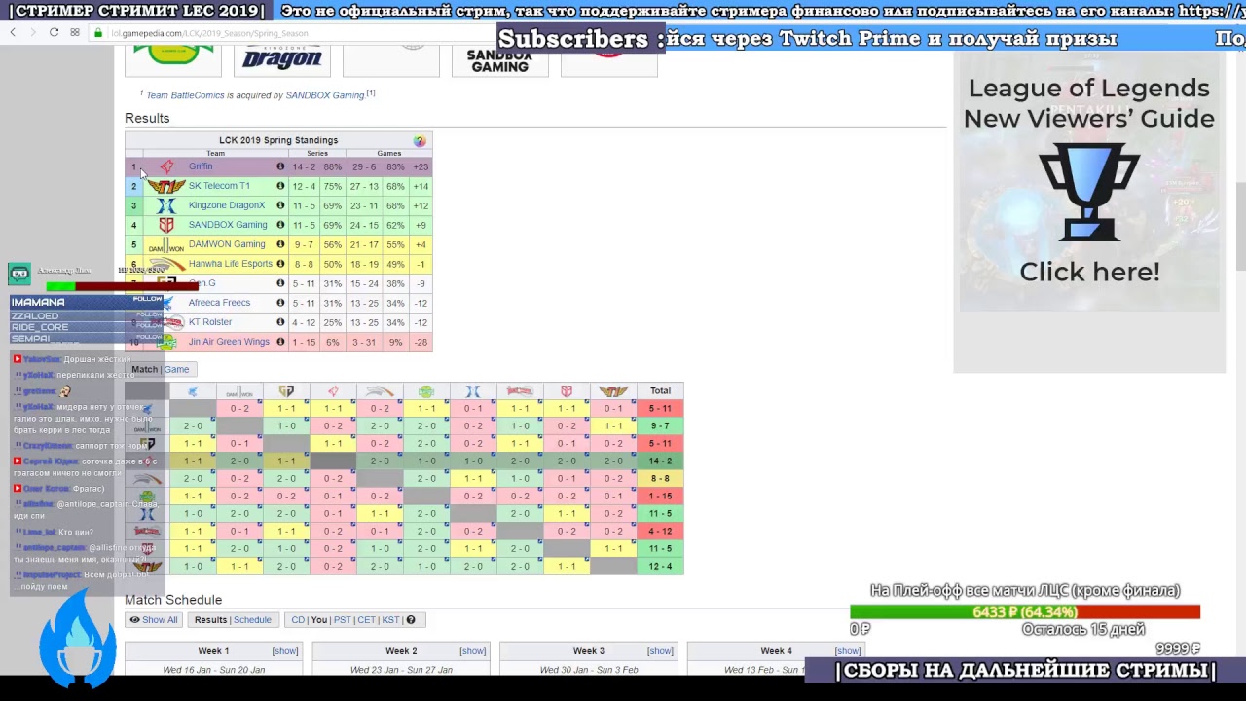Open the standings help question-mark icon
The image size is (1246, 701).
(x=420, y=141)
